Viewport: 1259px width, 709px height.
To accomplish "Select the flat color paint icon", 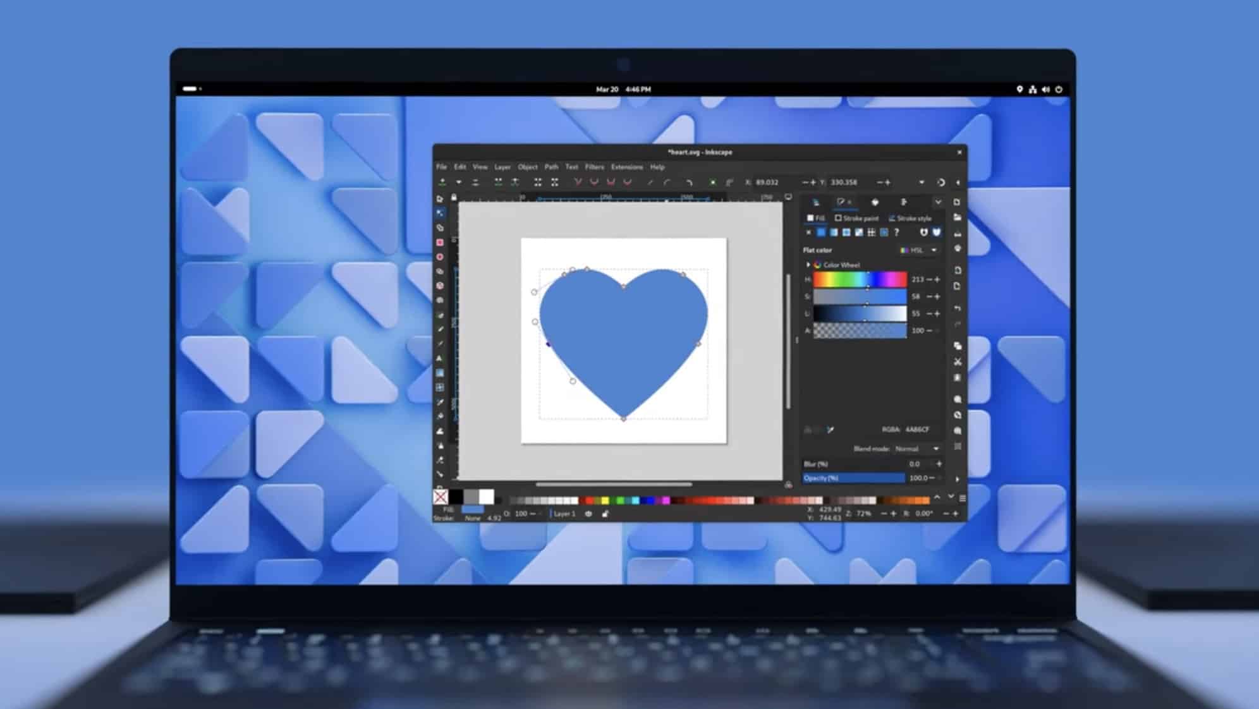I will 821,233.
